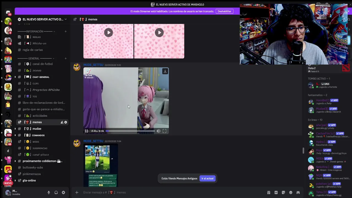Click the chat message scrollbar thumb

[303, 150]
